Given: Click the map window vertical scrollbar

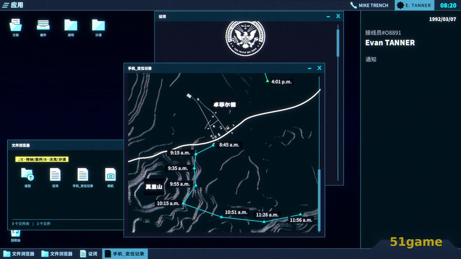Looking at the screenshot, I should click(319, 200).
